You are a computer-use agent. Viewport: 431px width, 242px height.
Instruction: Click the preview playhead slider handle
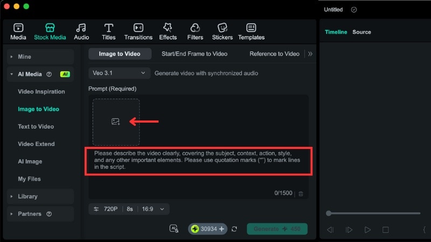click(x=329, y=213)
